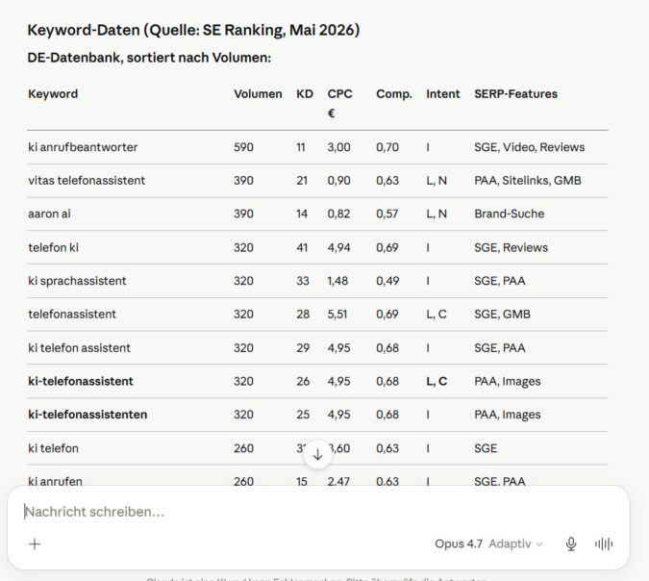The height and width of the screenshot is (581, 649).
Task: Select keyword cell ki sprachassistent
Action: (x=77, y=281)
